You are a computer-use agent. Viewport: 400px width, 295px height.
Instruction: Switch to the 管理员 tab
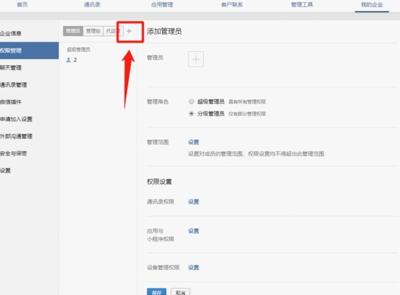click(x=73, y=31)
